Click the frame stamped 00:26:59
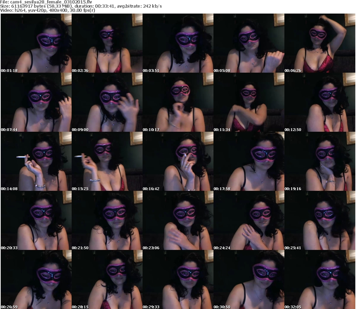The height and width of the screenshot is (309, 356). 36,279
